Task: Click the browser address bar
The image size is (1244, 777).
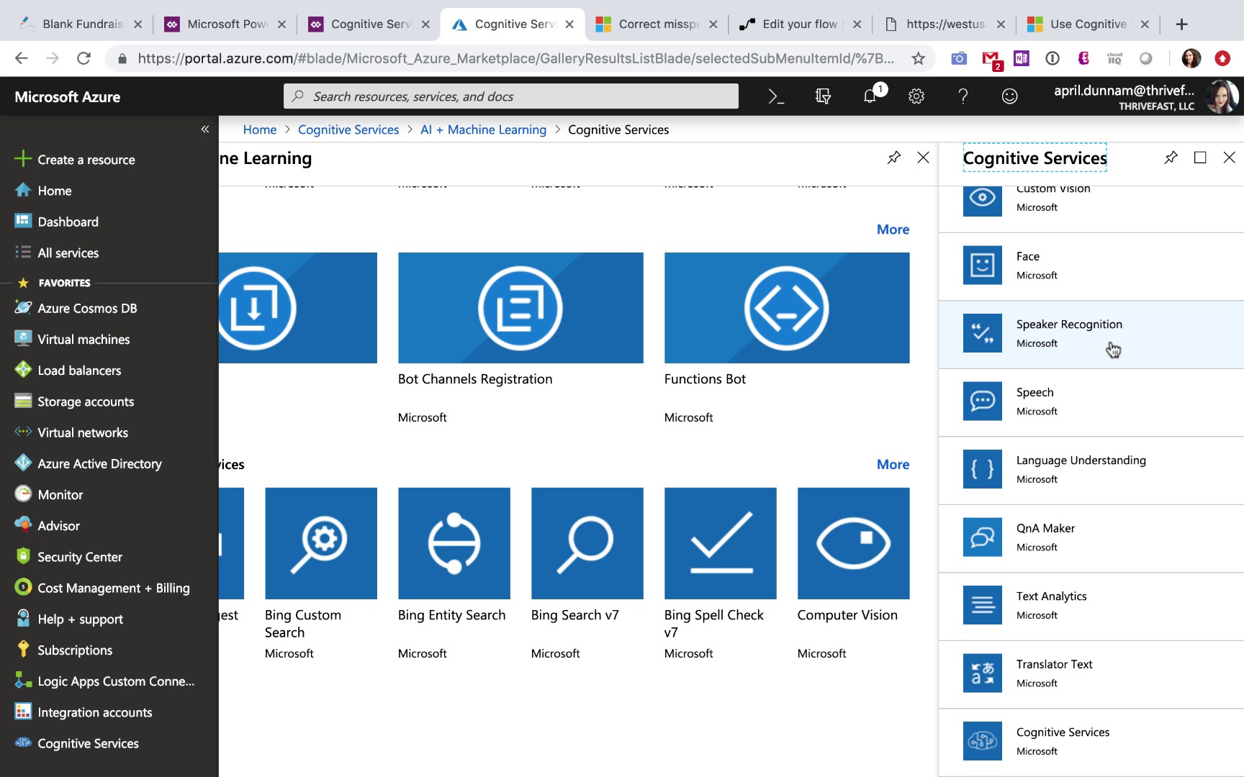Action: click(515, 58)
